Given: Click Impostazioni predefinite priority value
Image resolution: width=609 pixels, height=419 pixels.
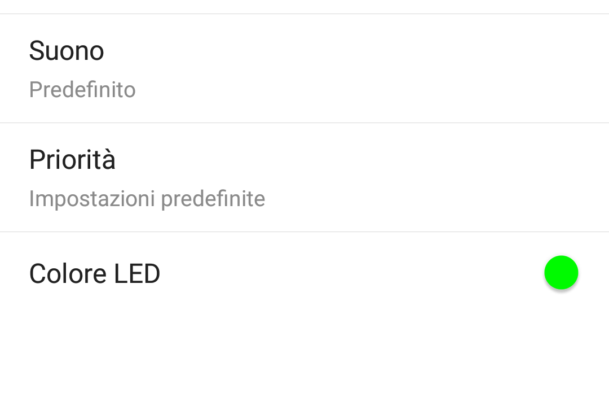Looking at the screenshot, I should (147, 199).
